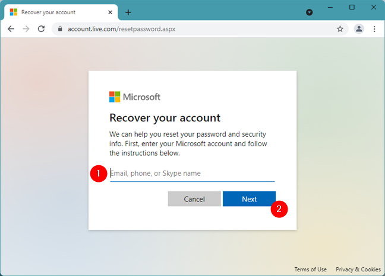The width and height of the screenshot is (385, 276).
Task: Open a new tab with the plus icon
Action: coord(128,12)
